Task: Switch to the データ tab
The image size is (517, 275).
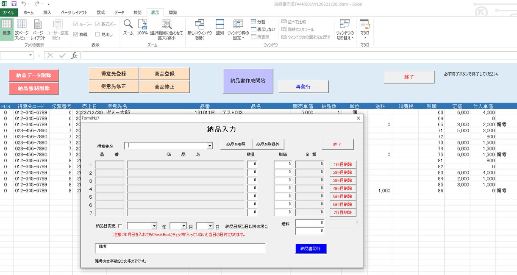Action: (x=119, y=12)
